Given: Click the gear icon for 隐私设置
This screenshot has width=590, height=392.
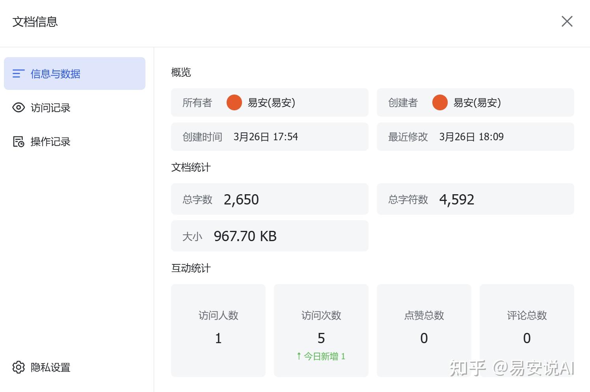Looking at the screenshot, I should coord(19,367).
